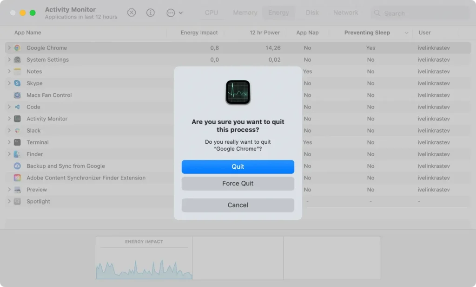The width and height of the screenshot is (476, 287).
Task: Expand the dropdown chevron beside ellipsis icon
Action: [181, 13]
